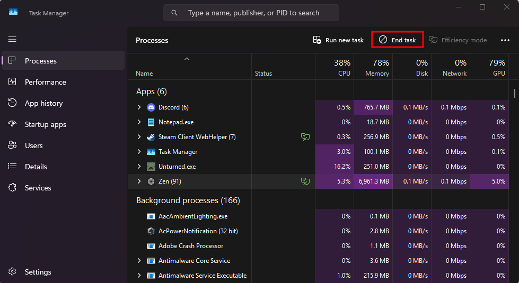Click the Discord app icon

tap(151, 107)
